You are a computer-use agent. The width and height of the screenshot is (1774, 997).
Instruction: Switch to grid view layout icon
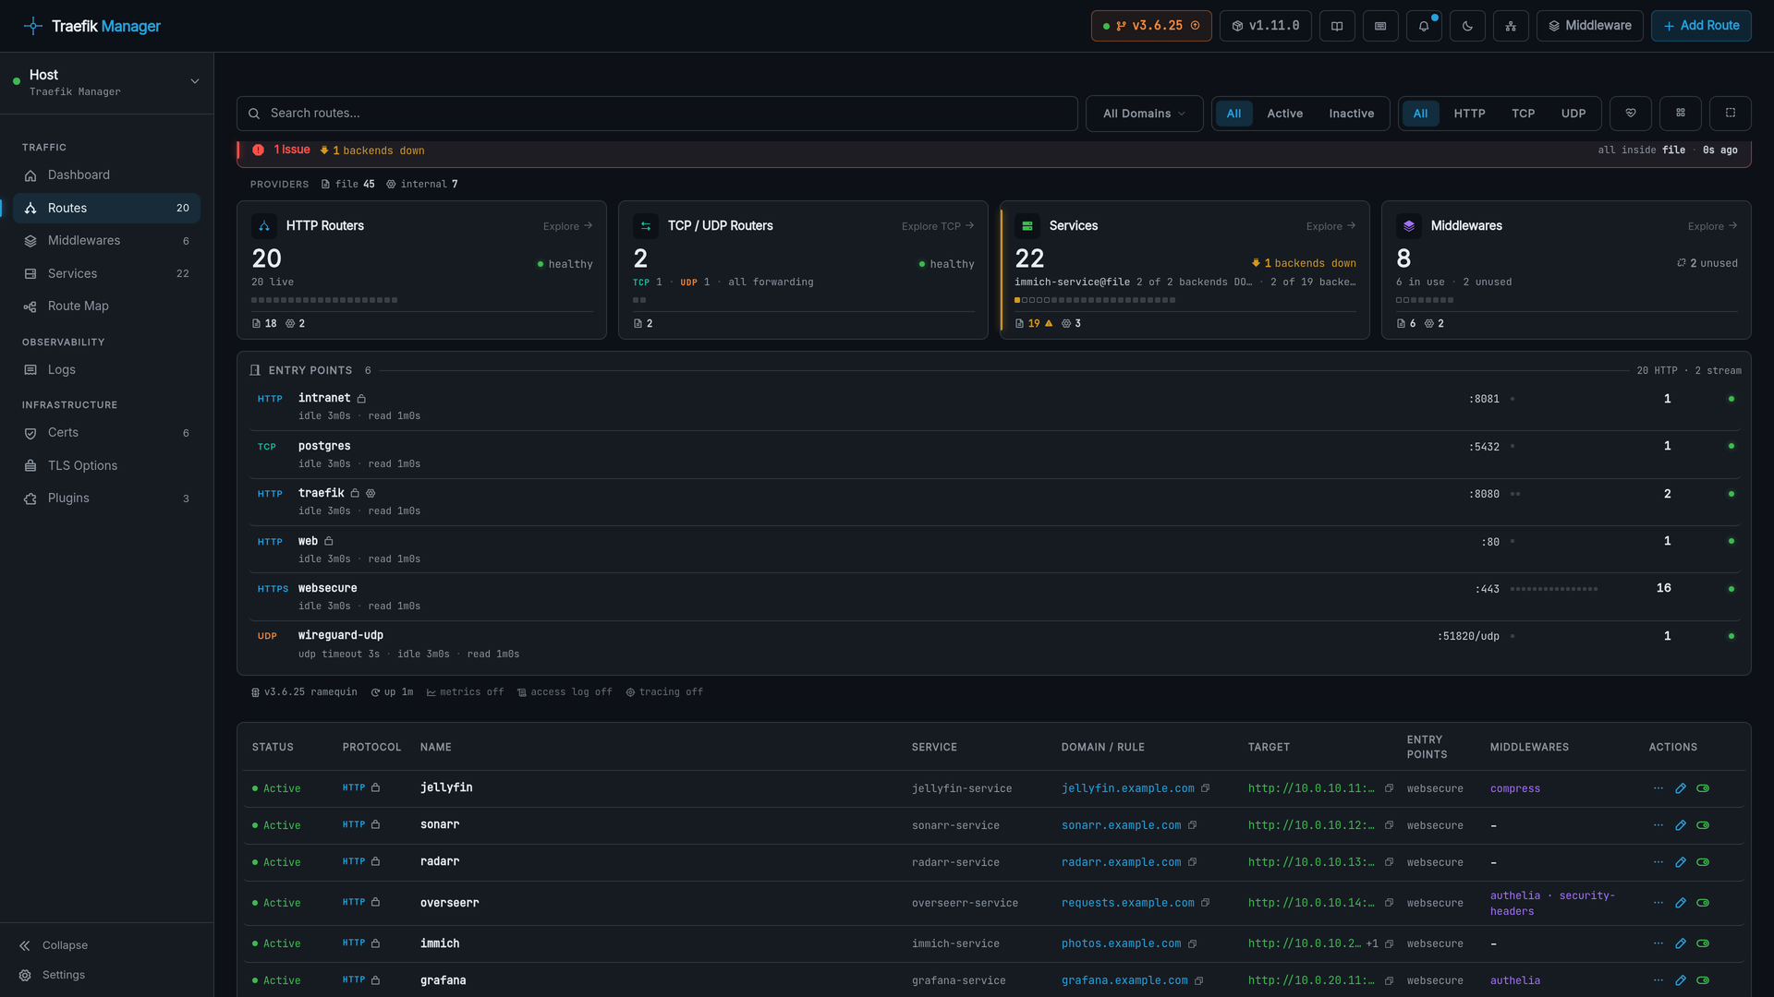(1681, 114)
